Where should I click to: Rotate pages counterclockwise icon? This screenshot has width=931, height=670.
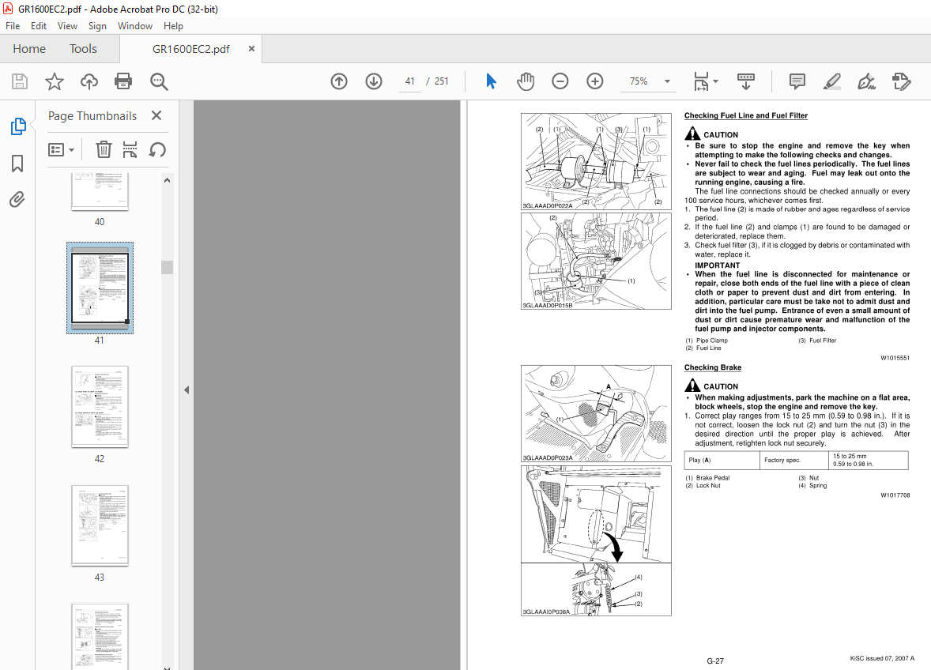(x=157, y=149)
